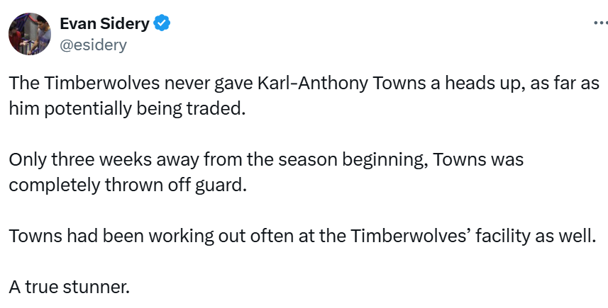Click the closing line "A true stunner."
The width and height of the screenshot is (608, 308).
tap(69, 287)
